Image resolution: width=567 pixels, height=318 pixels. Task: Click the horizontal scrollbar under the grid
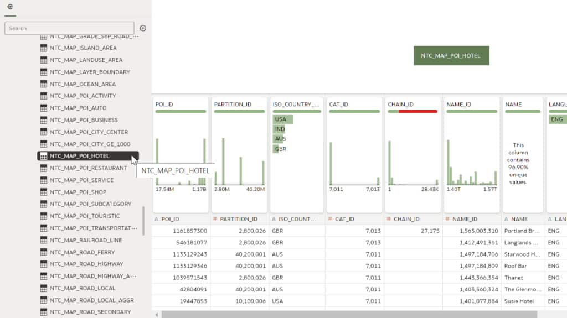pos(349,315)
